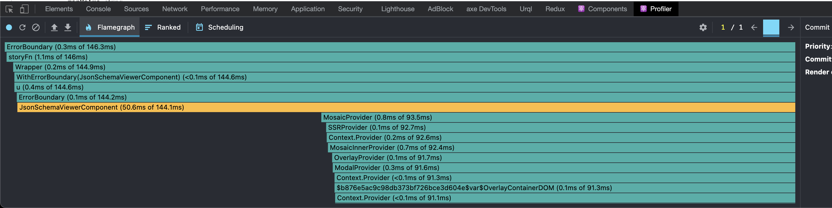The image size is (832, 208).
Task: Open the Performance panel
Action: 220,9
